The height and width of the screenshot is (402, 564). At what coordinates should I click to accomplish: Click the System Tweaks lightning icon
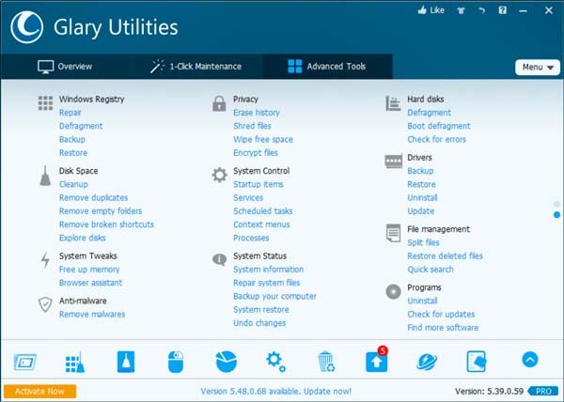[x=45, y=260]
